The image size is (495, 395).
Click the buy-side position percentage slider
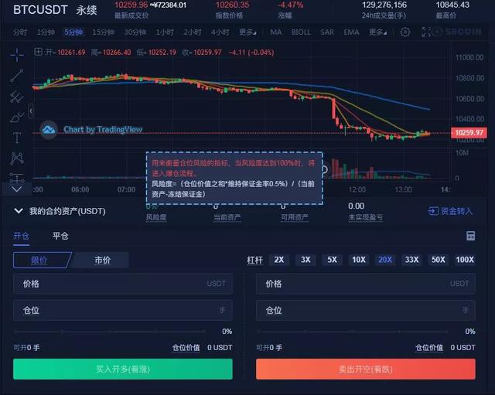click(109, 332)
